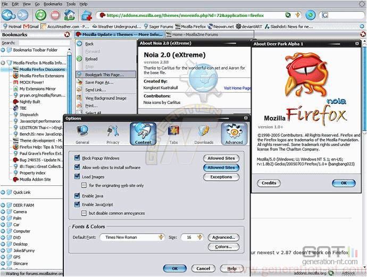Image resolution: width=367 pixels, height=277 pixels.
Task: Expand DEER FARM bookmark folder
Action: pyautogui.click(x=3, y=205)
